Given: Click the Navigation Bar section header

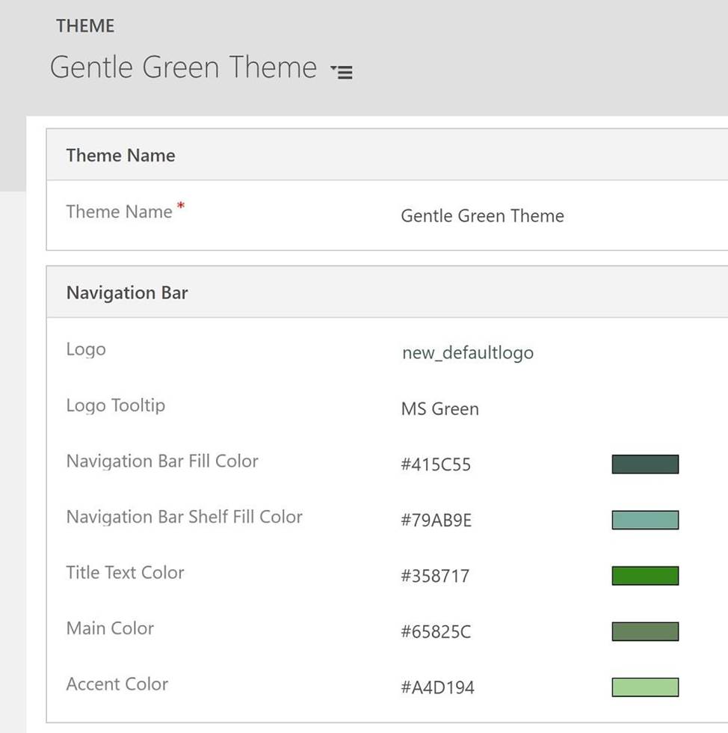Looking at the screenshot, I should [127, 292].
